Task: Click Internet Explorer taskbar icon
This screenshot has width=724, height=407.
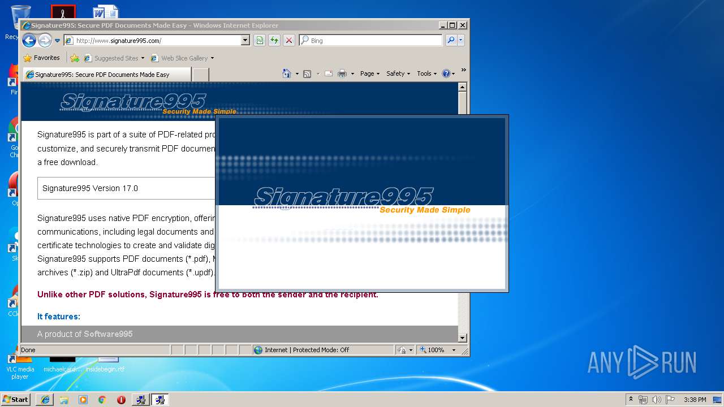Action: click(x=45, y=400)
